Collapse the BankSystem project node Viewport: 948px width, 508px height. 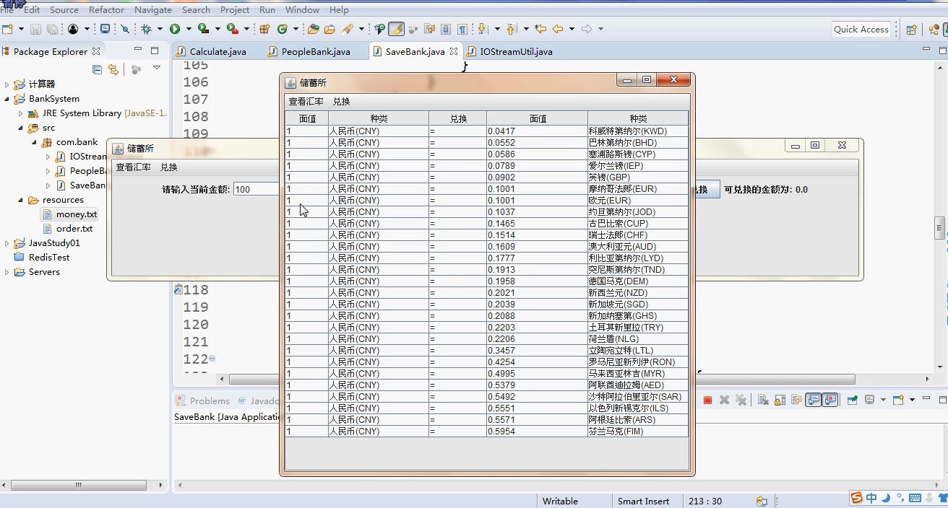point(7,99)
